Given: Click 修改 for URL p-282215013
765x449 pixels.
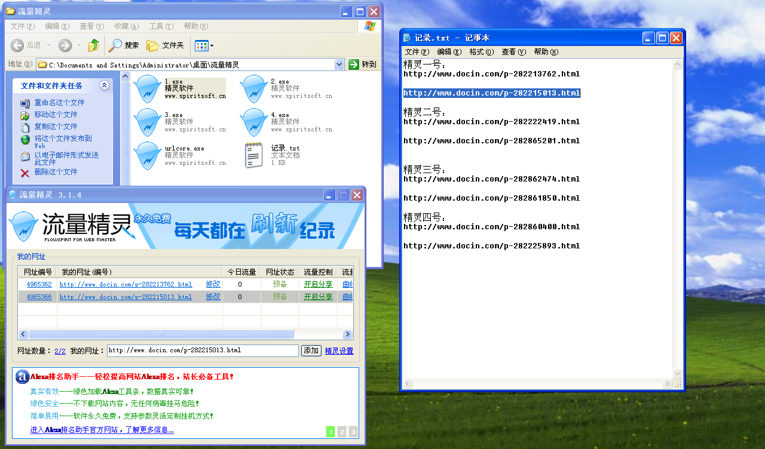Looking at the screenshot, I should (x=213, y=296).
